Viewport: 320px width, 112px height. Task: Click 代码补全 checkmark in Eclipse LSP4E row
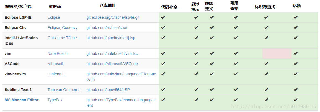(163, 17)
